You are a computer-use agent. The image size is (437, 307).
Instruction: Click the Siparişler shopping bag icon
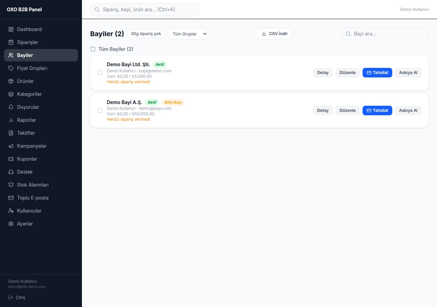pos(11,42)
